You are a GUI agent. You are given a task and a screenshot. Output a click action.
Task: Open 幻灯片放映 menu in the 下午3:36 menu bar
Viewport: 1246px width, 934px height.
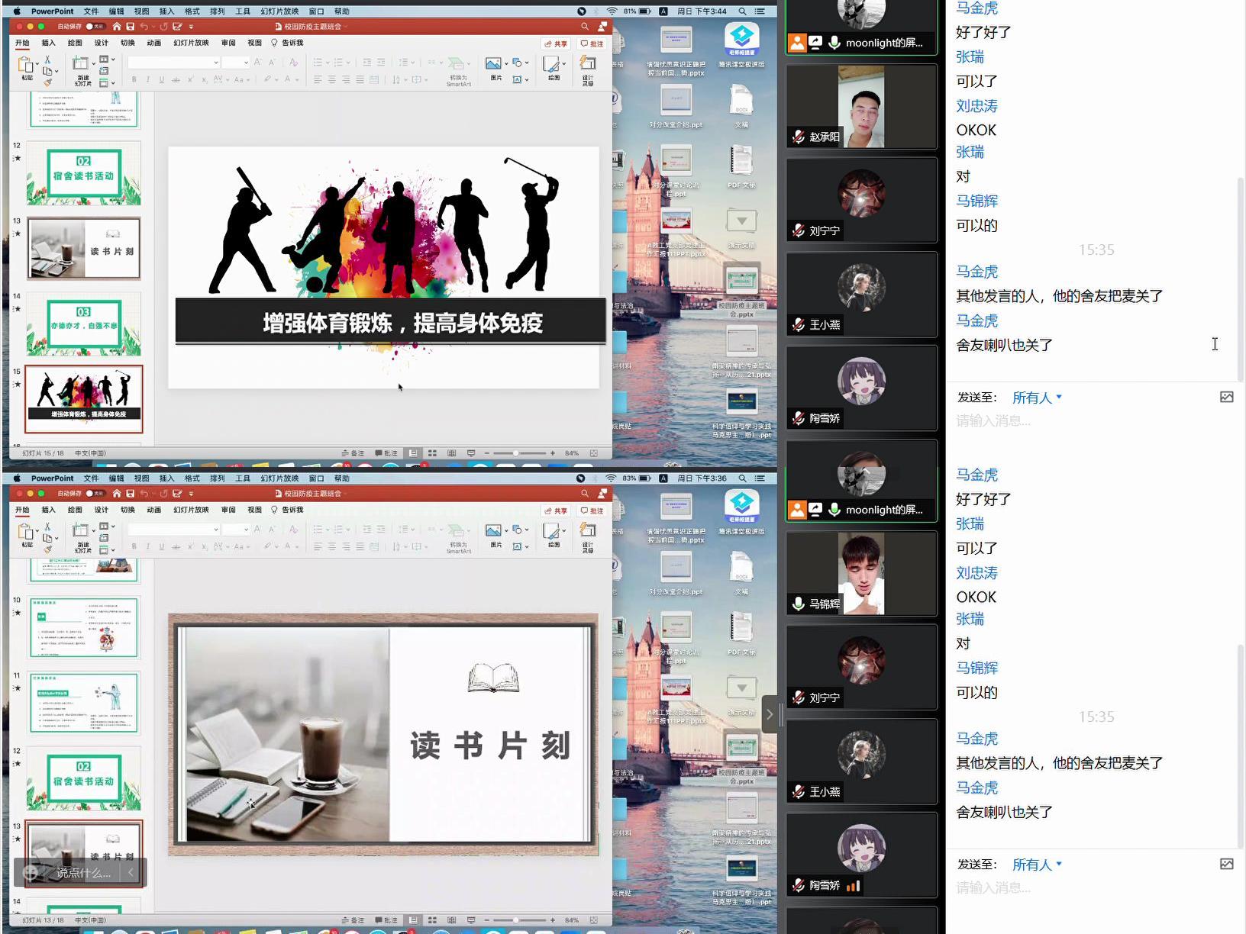(x=279, y=478)
